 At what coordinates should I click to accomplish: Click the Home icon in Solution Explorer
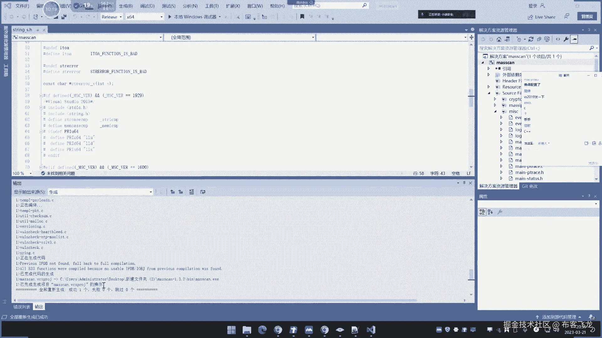(499, 39)
